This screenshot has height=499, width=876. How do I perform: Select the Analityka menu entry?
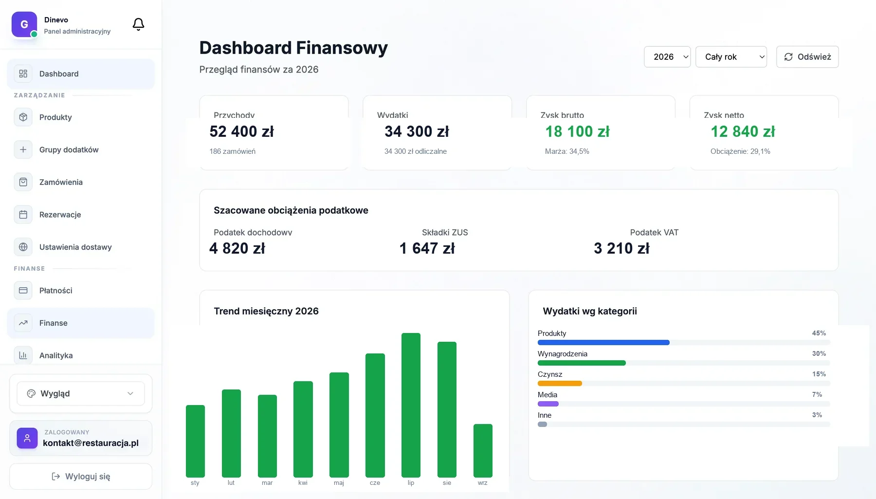tap(81, 355)
